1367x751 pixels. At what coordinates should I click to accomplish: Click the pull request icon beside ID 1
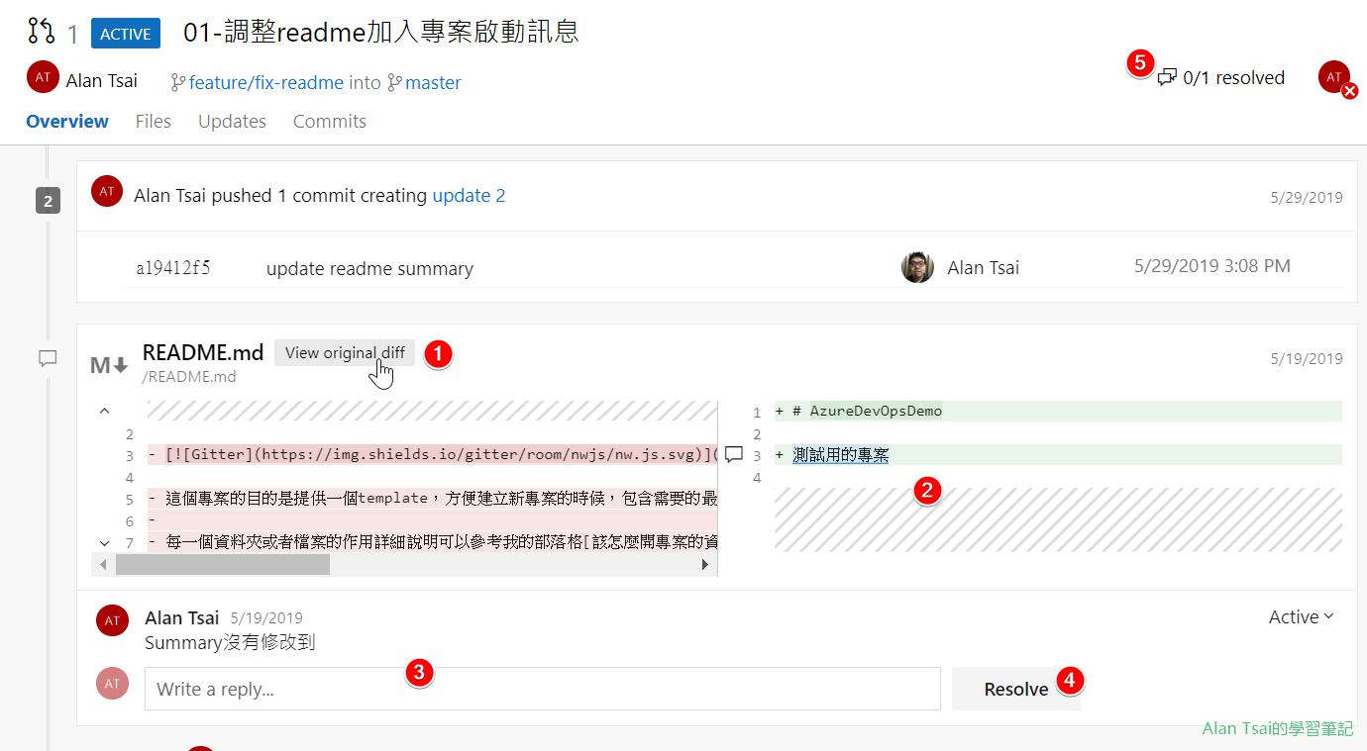pos(42,33)
